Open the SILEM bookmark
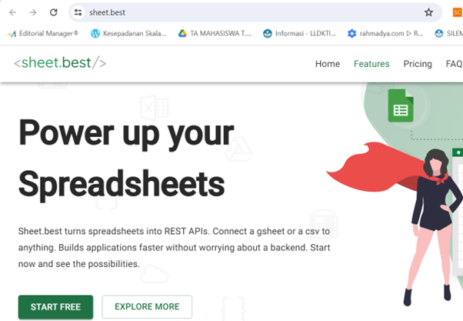This screenshot has height=321, width=463. click(x=448, y=33)
